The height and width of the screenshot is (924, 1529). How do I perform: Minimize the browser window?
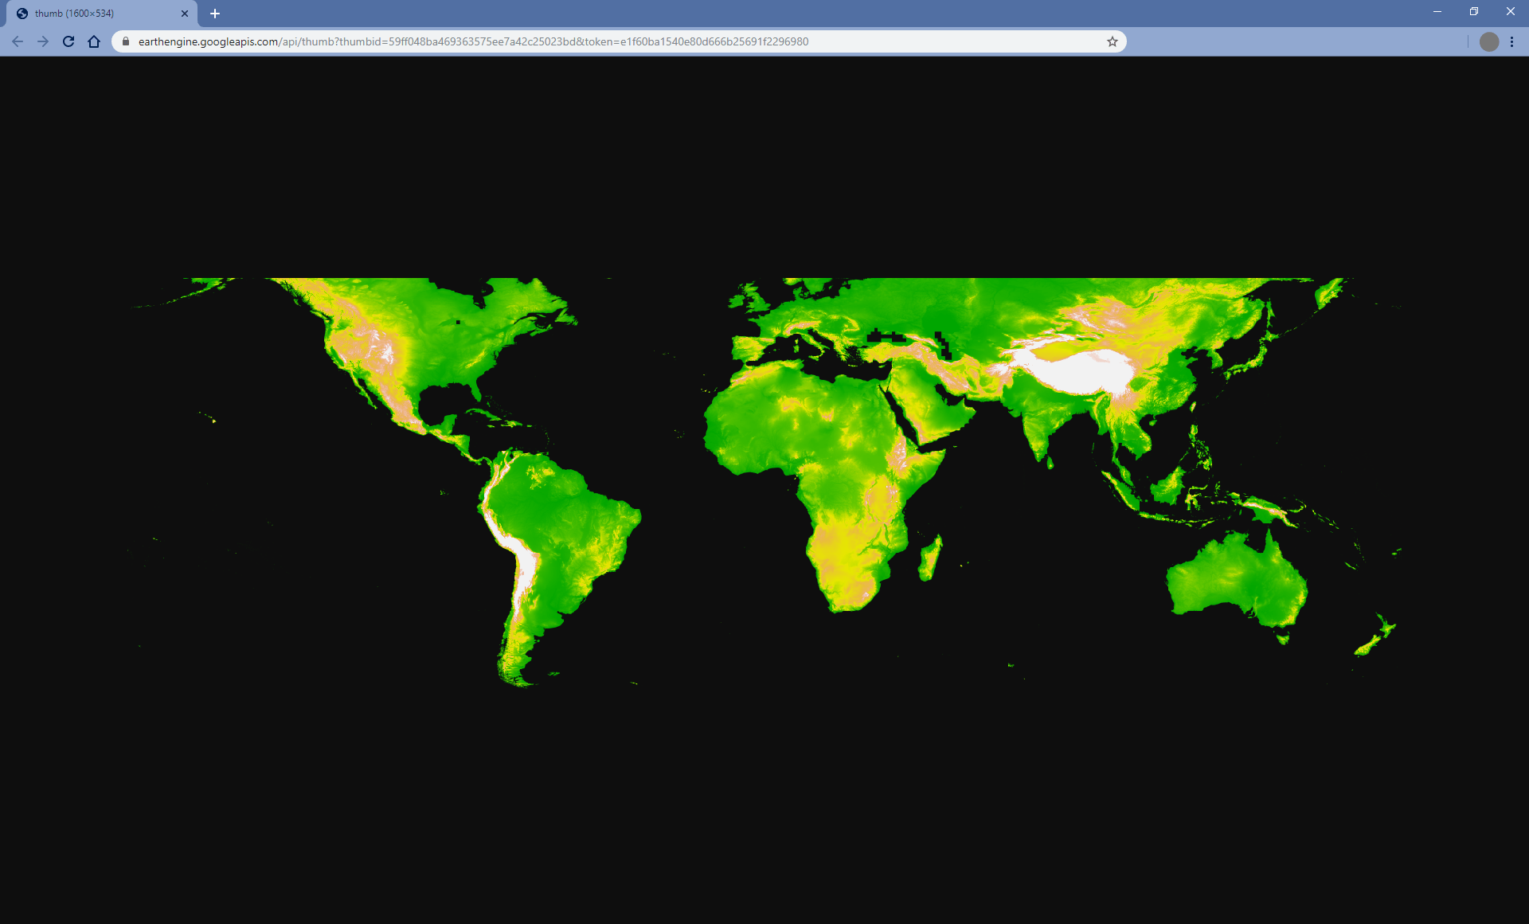[1437, 12]
